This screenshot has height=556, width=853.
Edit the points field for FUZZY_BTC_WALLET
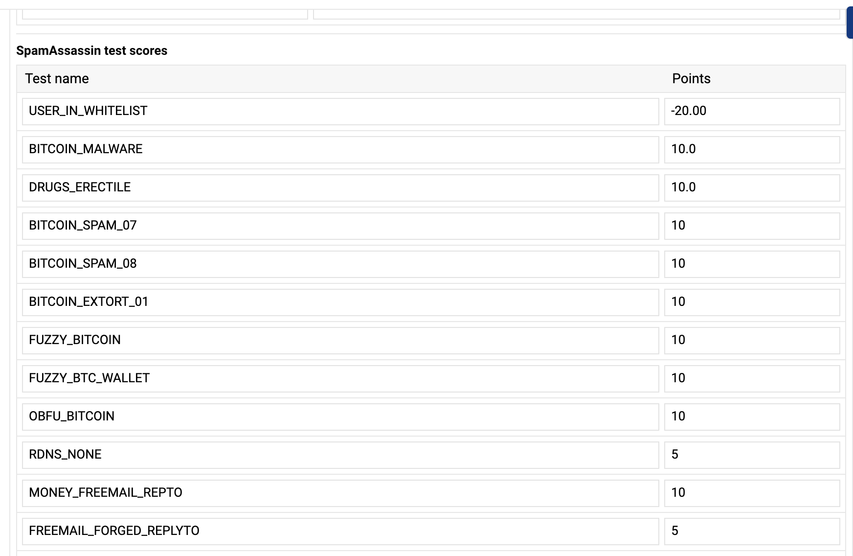click(x=751, y=378)
